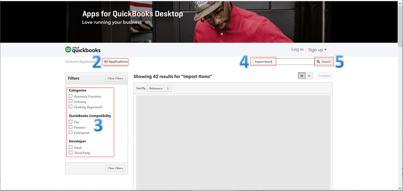This screenshot has height=191, width=403.
Task: Click the QuickBooks logo
Action: click(x=83, y=50)
